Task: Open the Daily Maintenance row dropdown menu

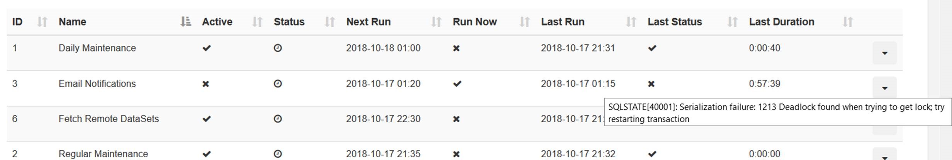Action: point(884,53)
